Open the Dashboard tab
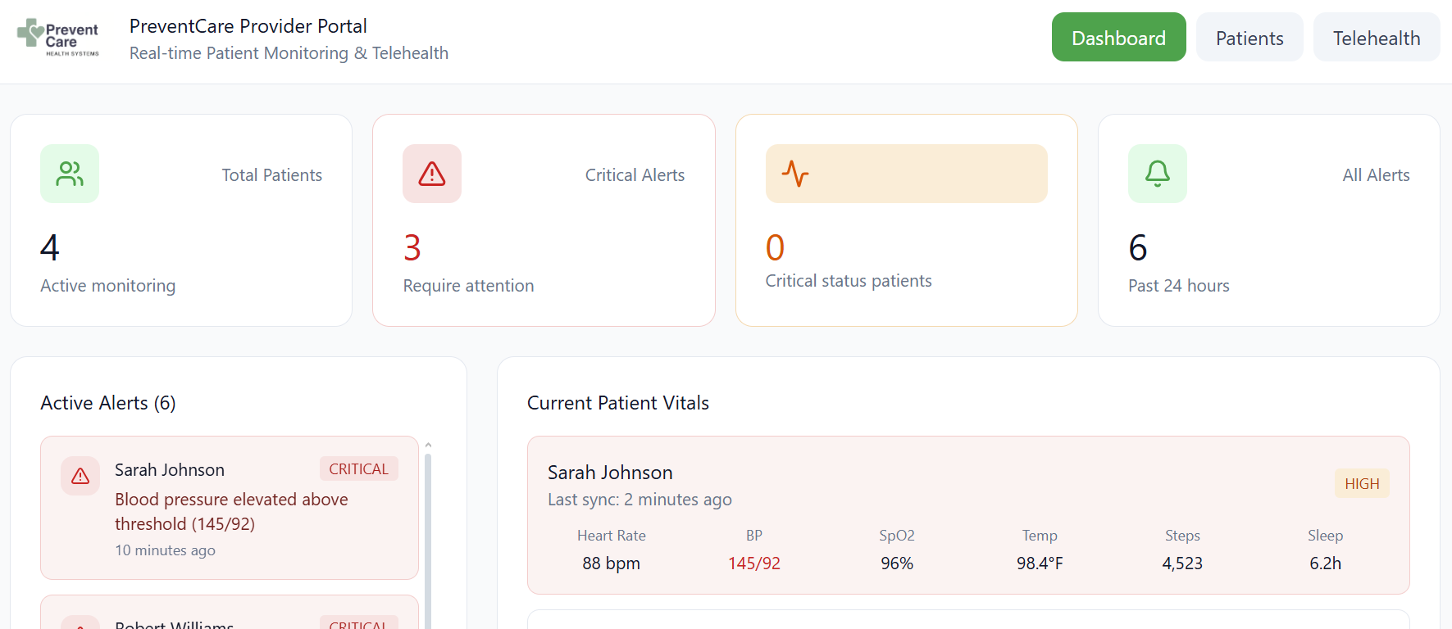Image resolution: width=1452 pixels, height=629 pixels. point(1118,38)
